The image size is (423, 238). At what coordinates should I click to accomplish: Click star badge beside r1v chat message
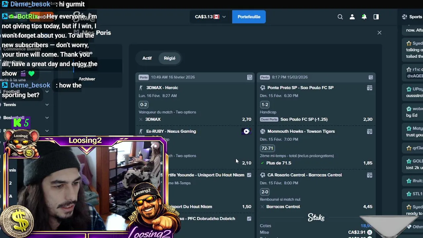[409, 70]
